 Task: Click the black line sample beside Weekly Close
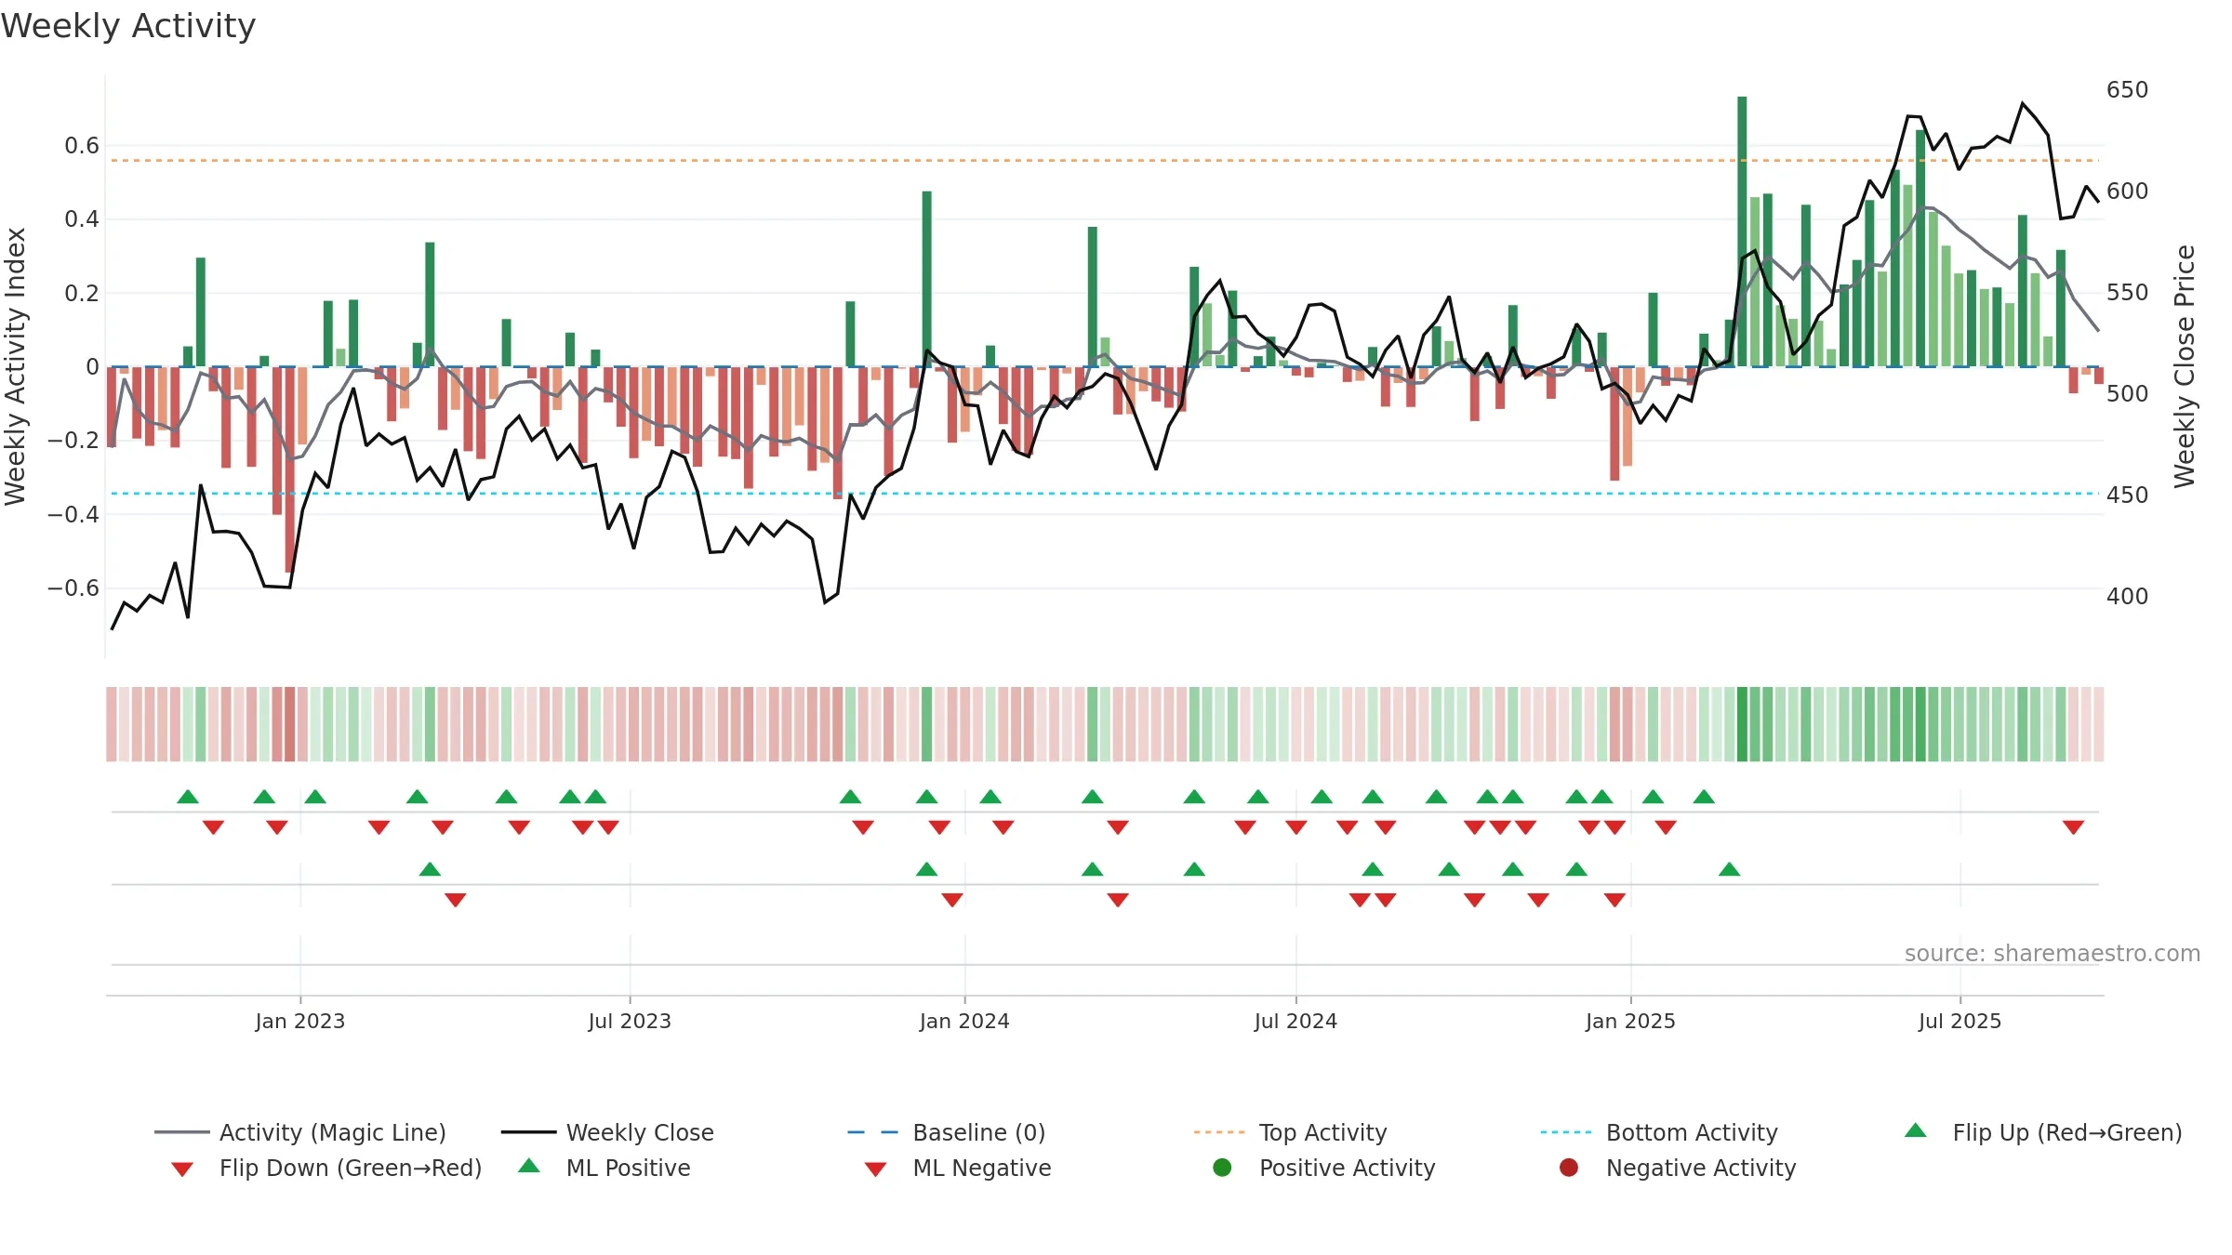528,1132
